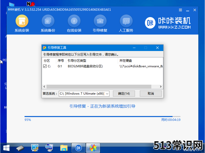Open File Explorer from taskbar
This screenshot has width=205, height=153.
pyautogui.click(x=64, y=148)
